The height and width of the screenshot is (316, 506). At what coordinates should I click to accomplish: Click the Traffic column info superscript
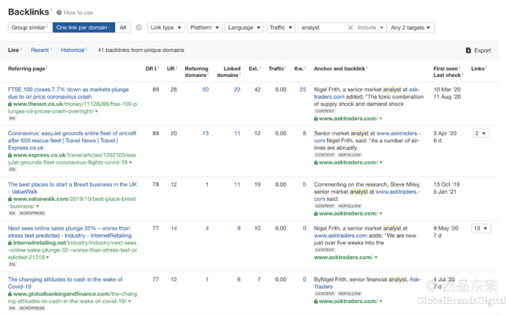pyautogui.click(x=286, y=67)
